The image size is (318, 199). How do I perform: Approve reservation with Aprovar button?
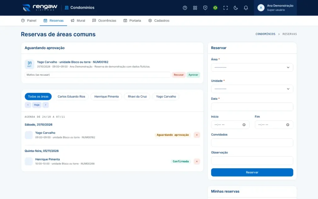tap(193, 75)
